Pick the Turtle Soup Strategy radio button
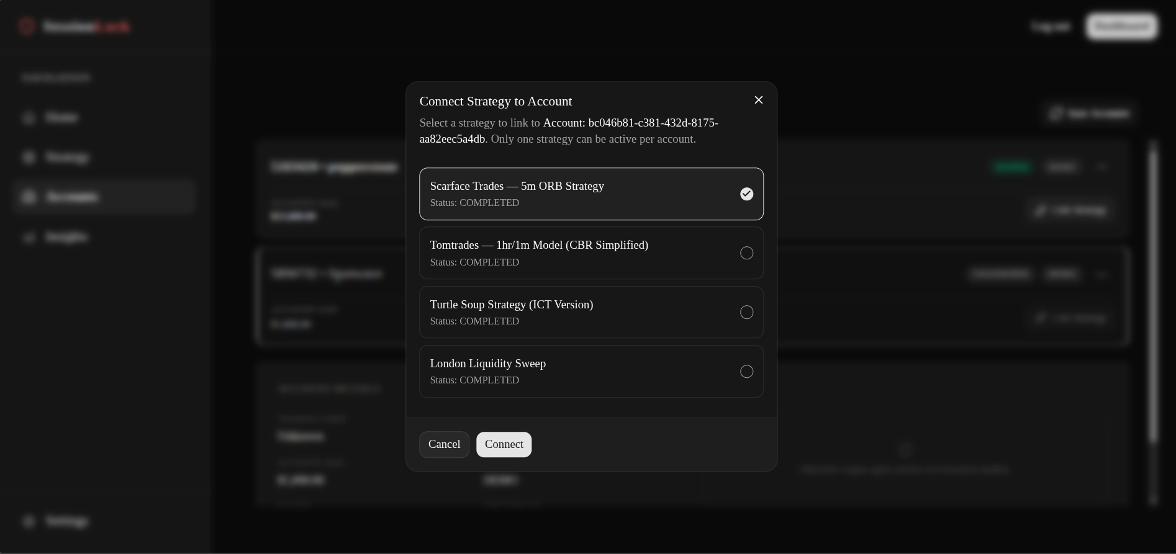The height and width of the screenshot is (554, 1176). pos(747,312)
